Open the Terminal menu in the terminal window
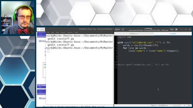This screenshot has height=108, width=193. point(70,33)
